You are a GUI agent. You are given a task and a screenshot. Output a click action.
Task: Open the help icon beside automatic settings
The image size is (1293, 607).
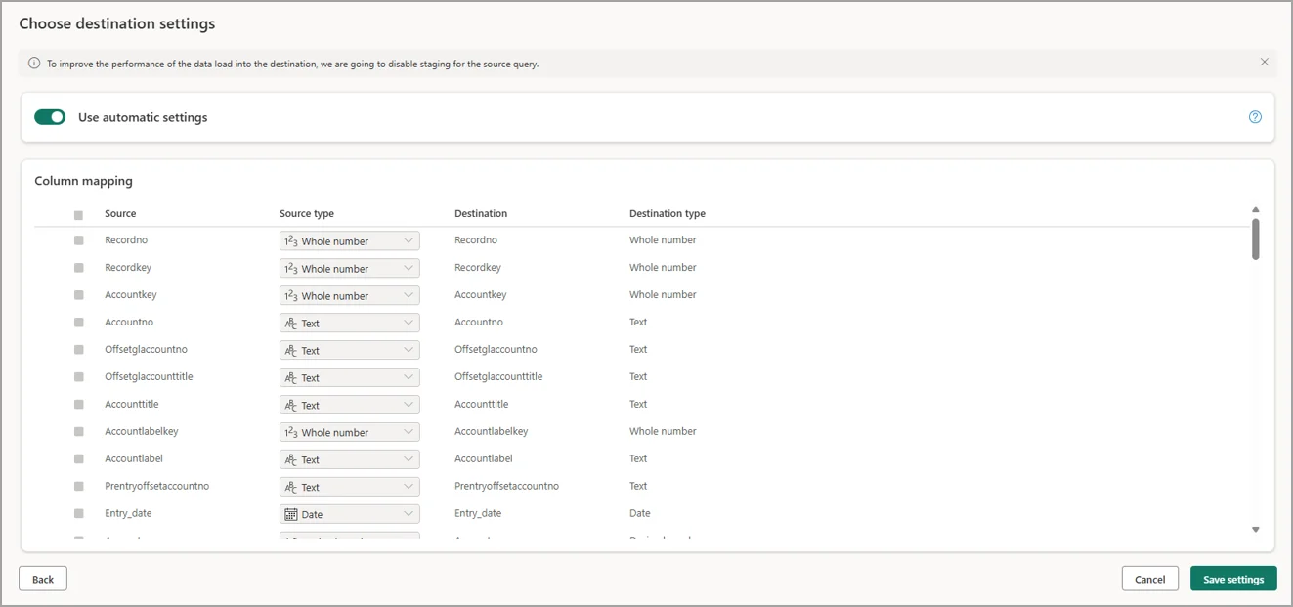tap(1255, 117)
